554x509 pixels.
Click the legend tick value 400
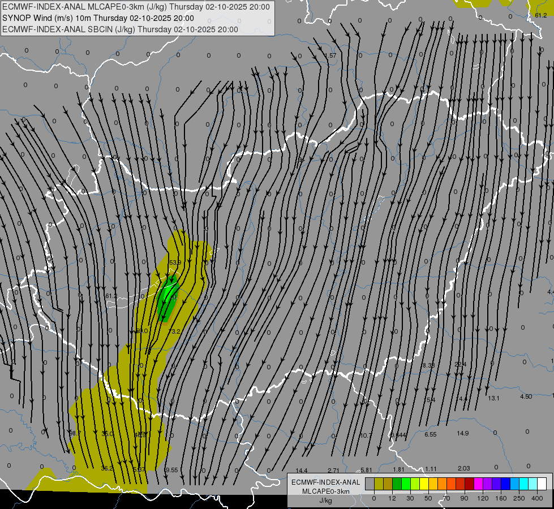click(537, 498)
